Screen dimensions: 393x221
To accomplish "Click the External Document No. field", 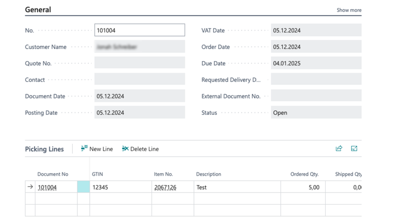I will (316, 96).
